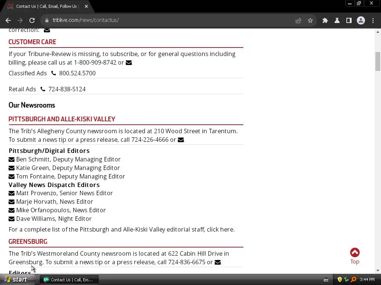381x285 pixels.
Task: Click the 'Pittsburgh/Digital Editors' subheading
Action: [49, 151]
